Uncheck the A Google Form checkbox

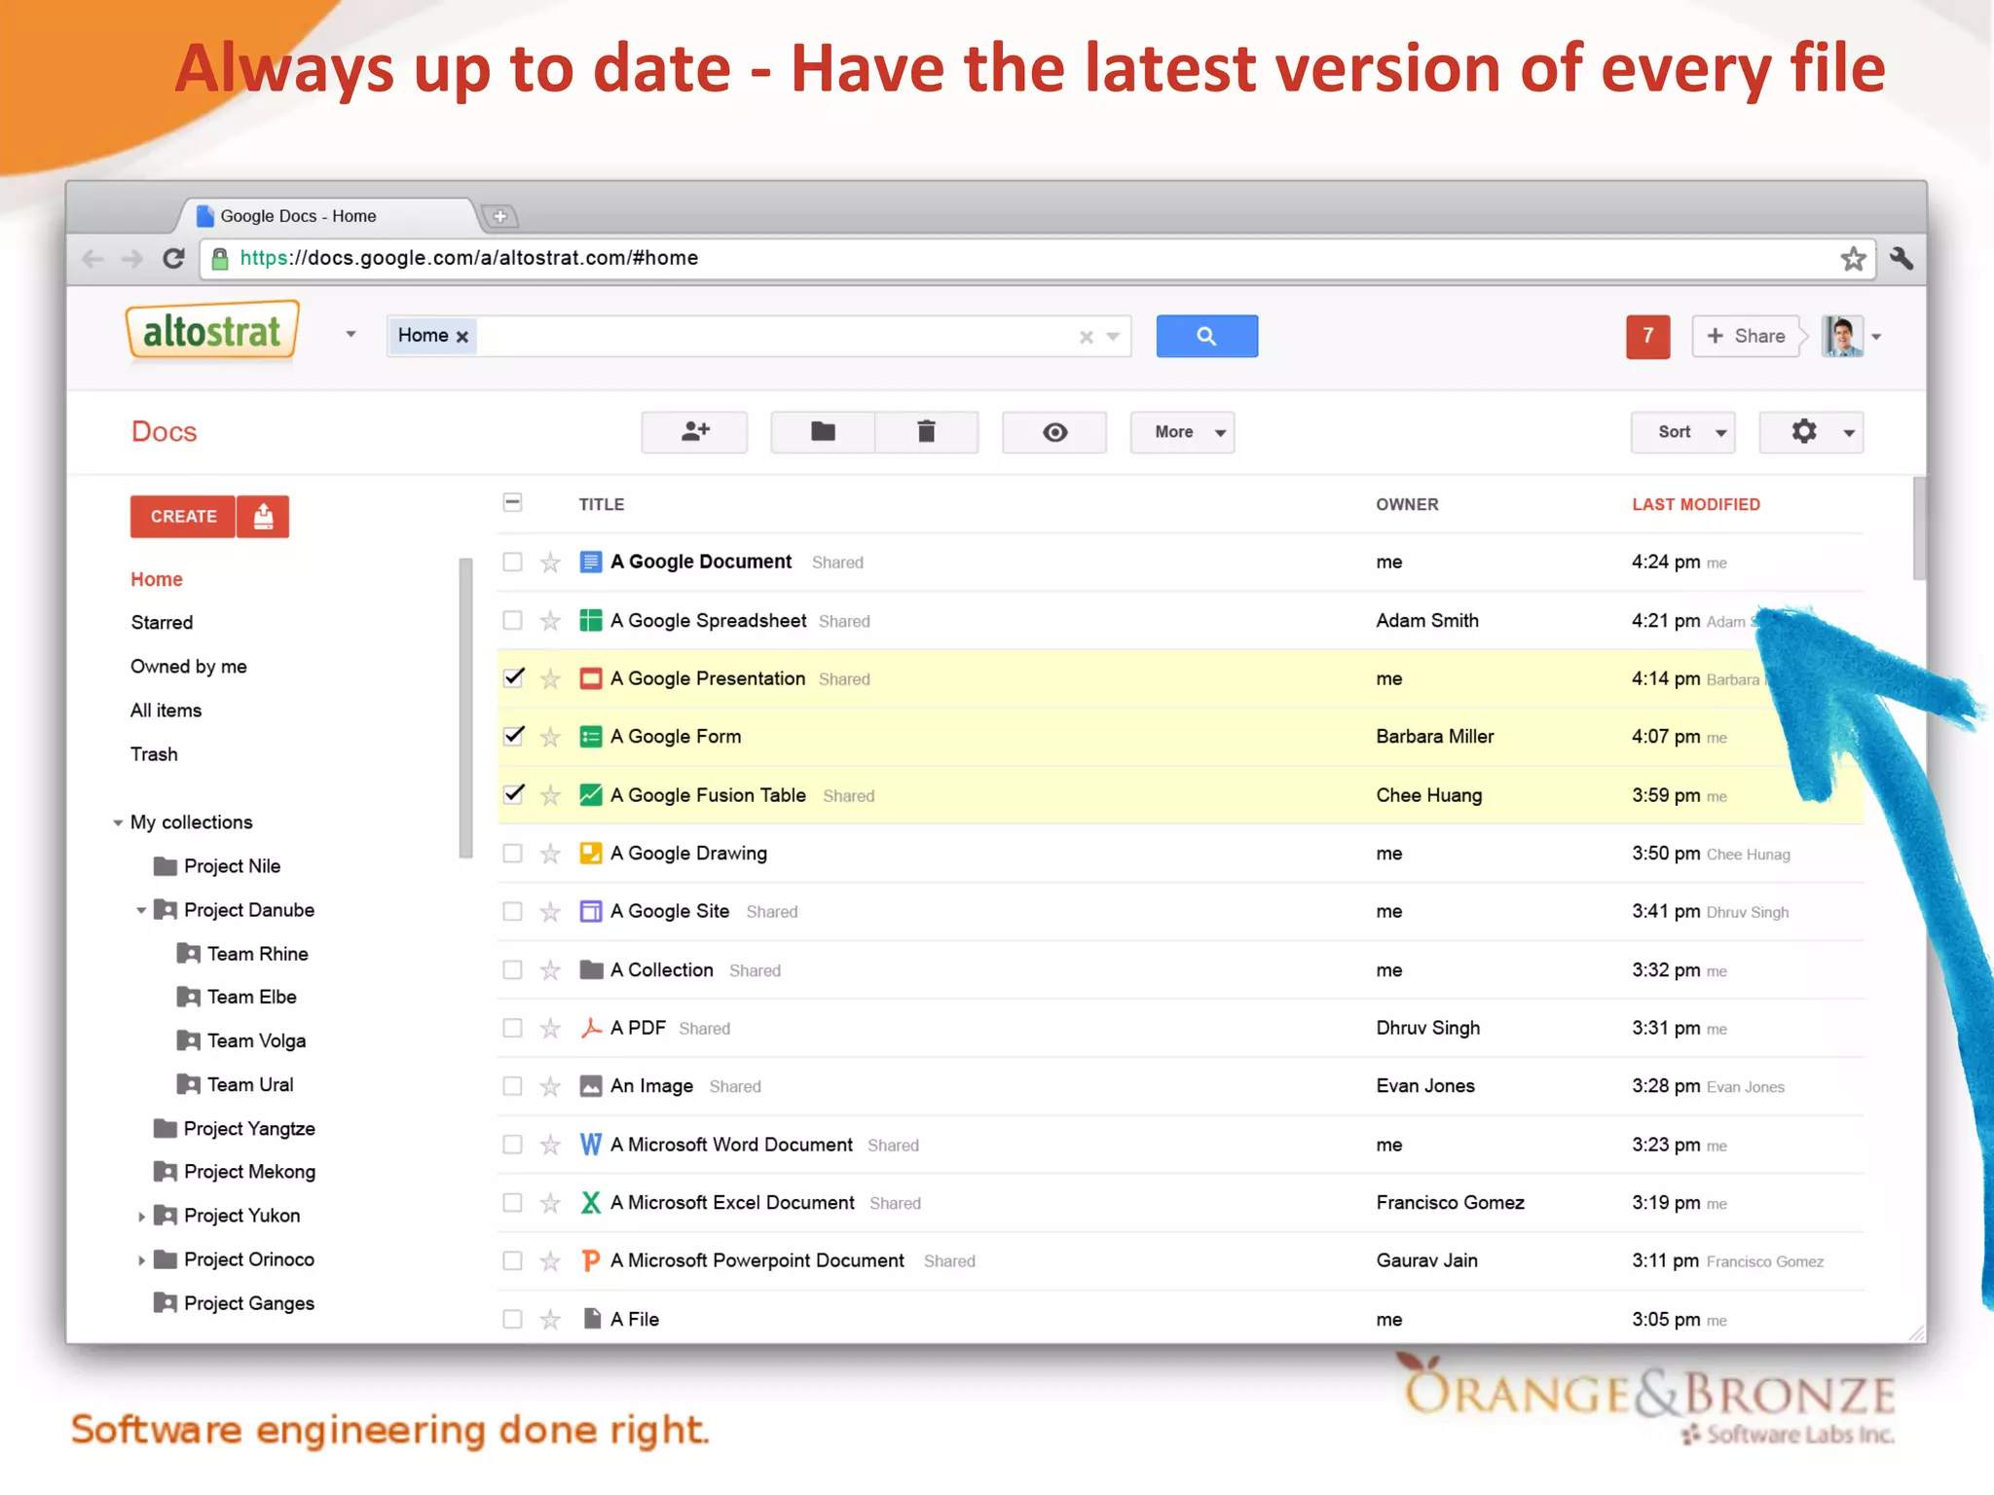513,736
